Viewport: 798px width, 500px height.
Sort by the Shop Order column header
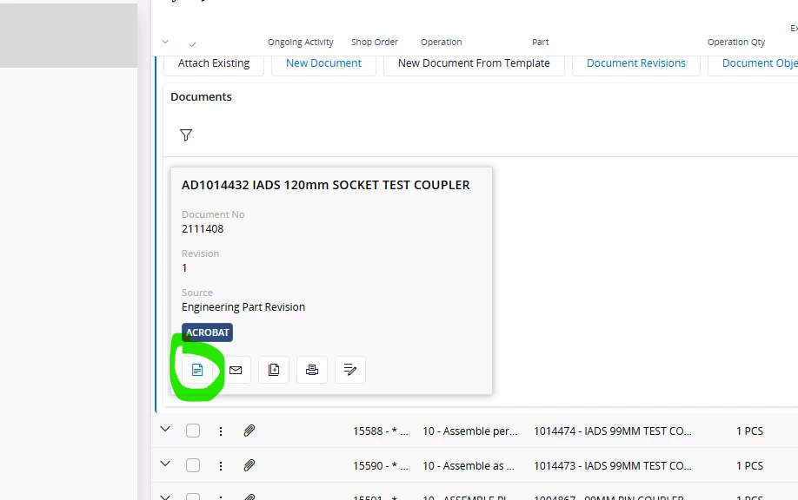375,43
